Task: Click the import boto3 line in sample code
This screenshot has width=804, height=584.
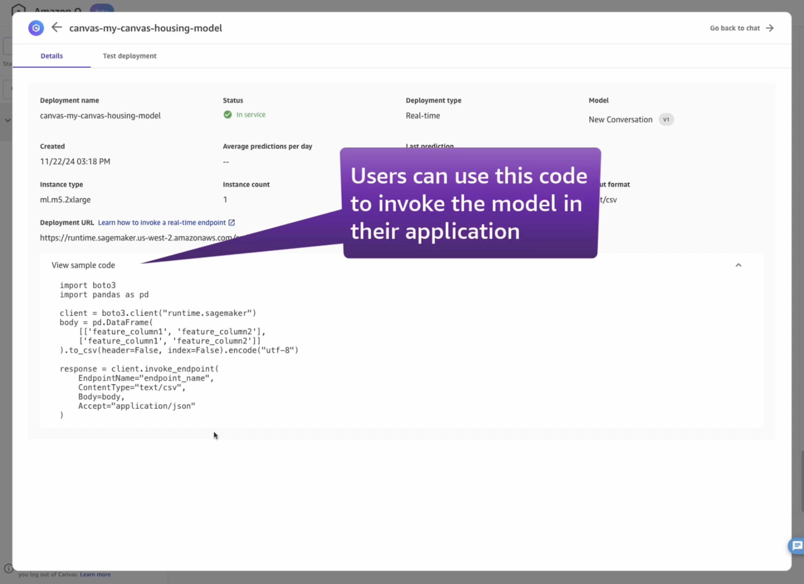Action: (x=88, y=285)
